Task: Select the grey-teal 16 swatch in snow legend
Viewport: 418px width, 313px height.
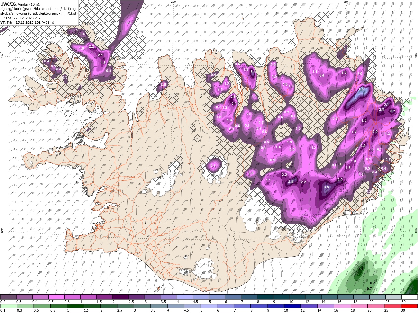Action: click(345, 297)
